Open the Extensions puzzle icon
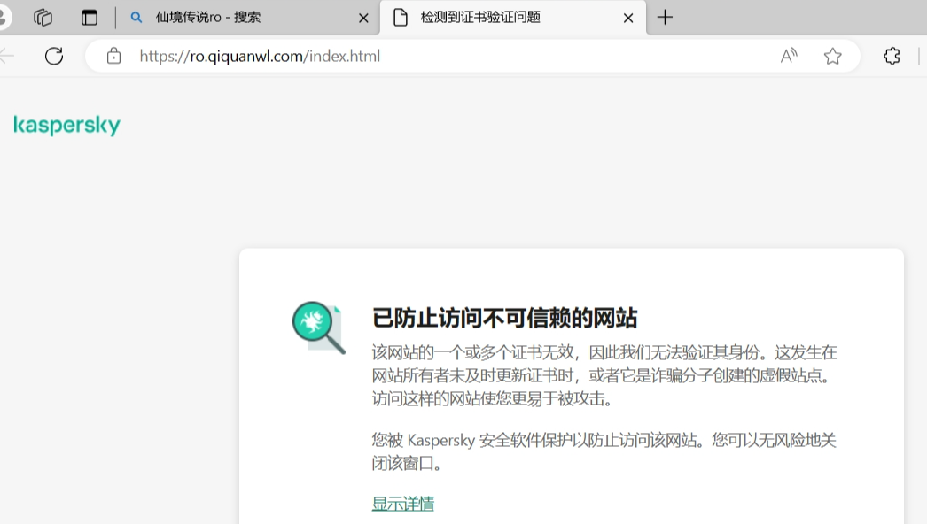The width and height of the screenshot is (927, 524). click(892, 56)
